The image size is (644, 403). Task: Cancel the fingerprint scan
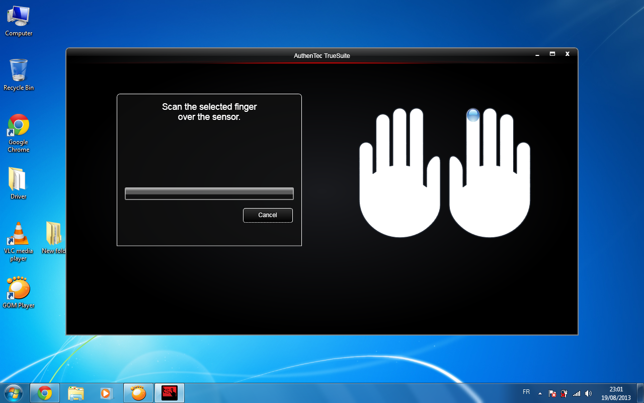point(268,215)
